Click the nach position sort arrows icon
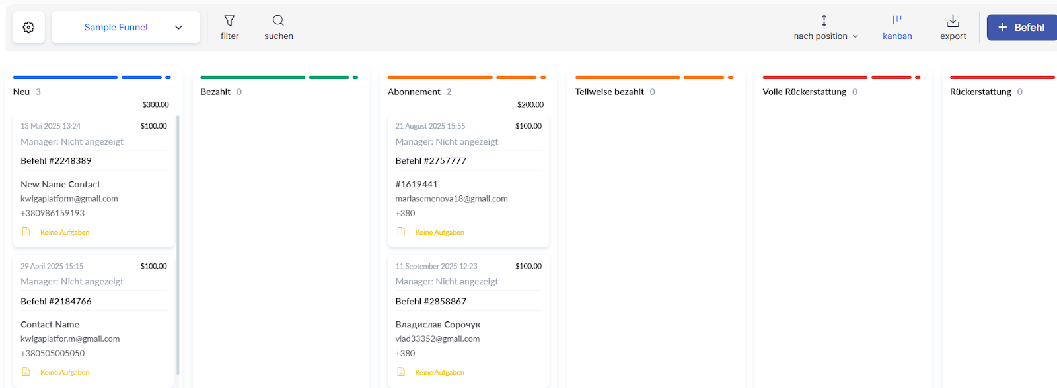Screen dimensions: 1057x388 tap(824, 21)
